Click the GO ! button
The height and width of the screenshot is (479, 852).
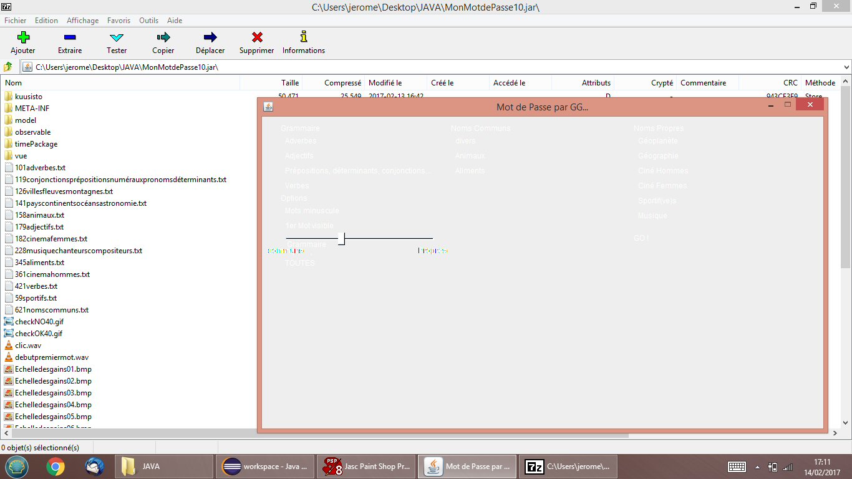tap(641, 238)
